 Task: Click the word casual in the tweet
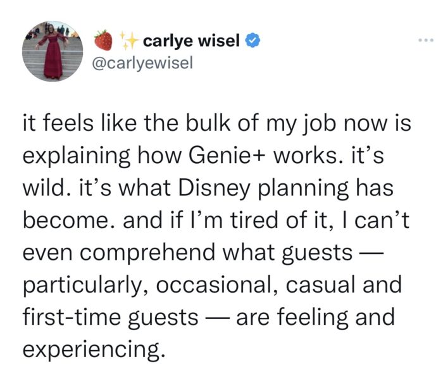click(321, 285)
